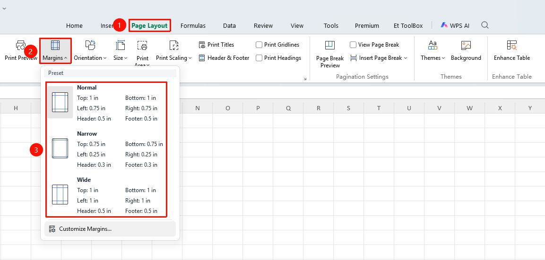Viewport: 545px width, 260px height.
Task: Open the search magnifier icon
Action: 485,25
